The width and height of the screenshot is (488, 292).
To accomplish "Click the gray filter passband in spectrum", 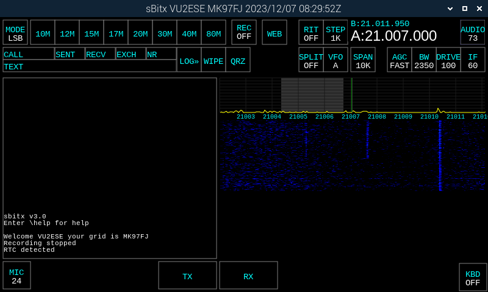I will (x=312, y=95).
